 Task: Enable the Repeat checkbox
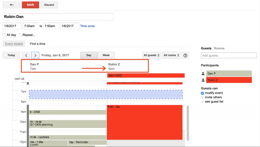click(x=20, y=35)
